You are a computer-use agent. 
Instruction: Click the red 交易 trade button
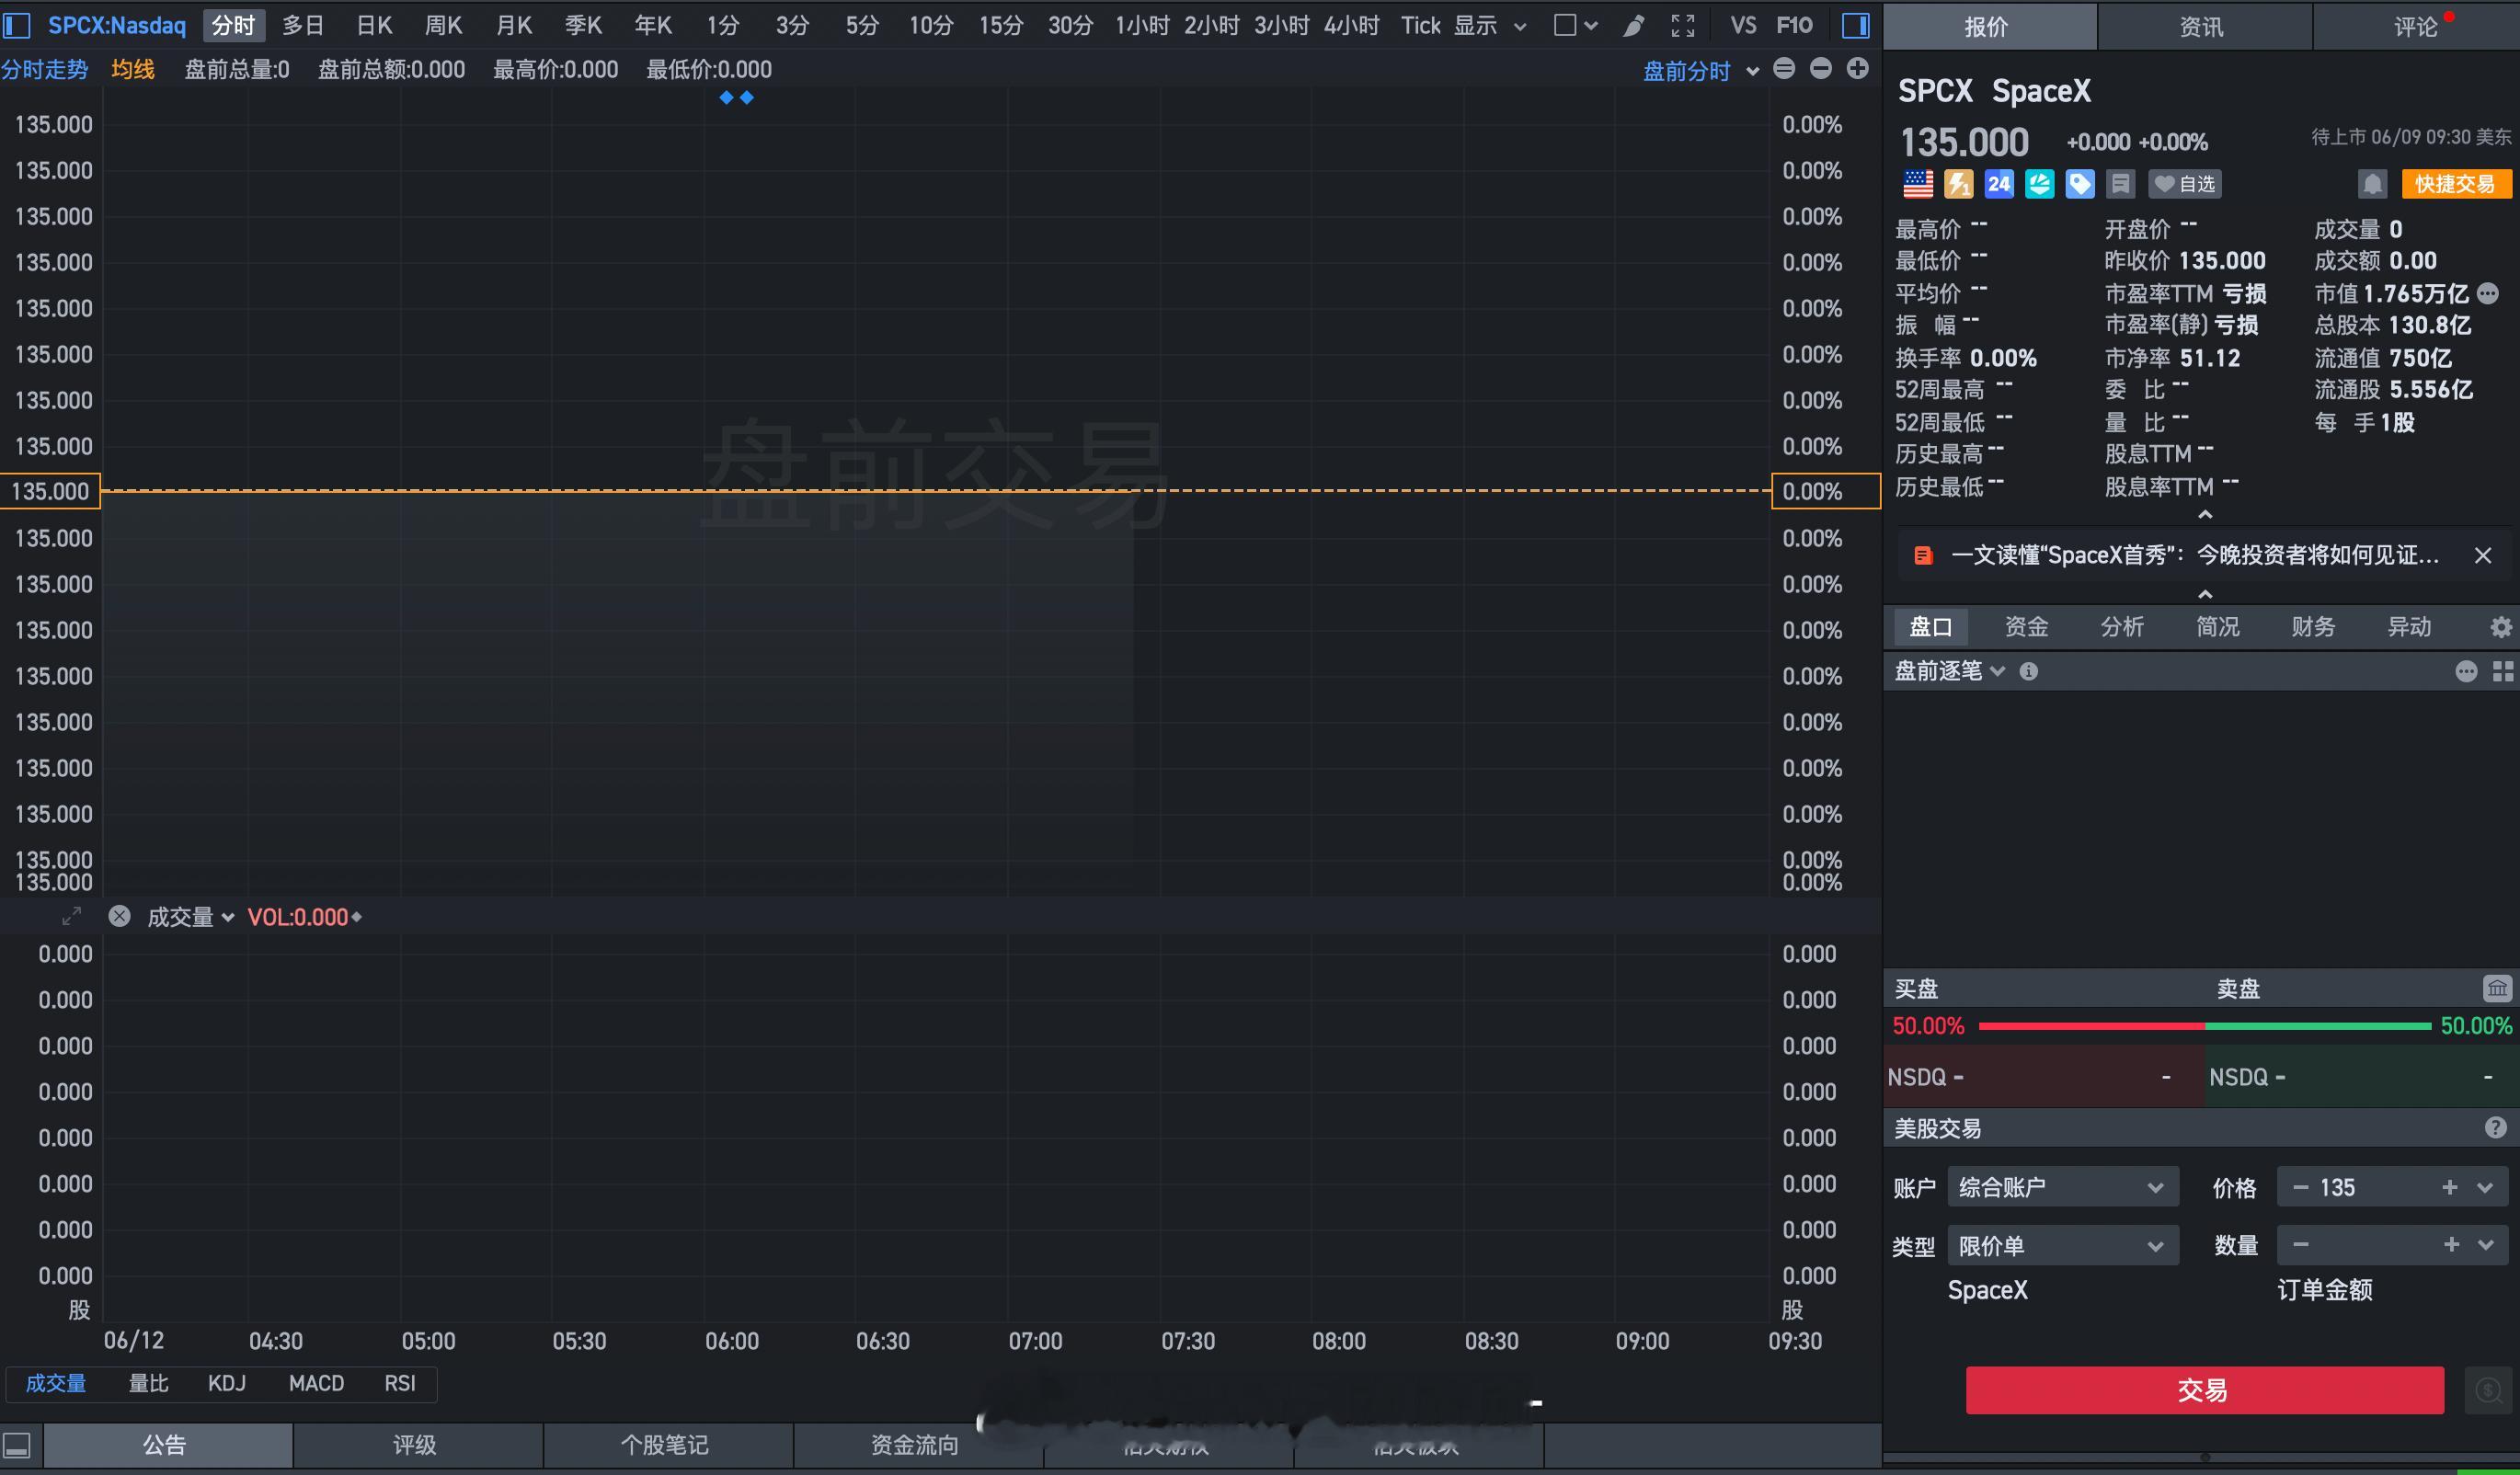2204,1390
